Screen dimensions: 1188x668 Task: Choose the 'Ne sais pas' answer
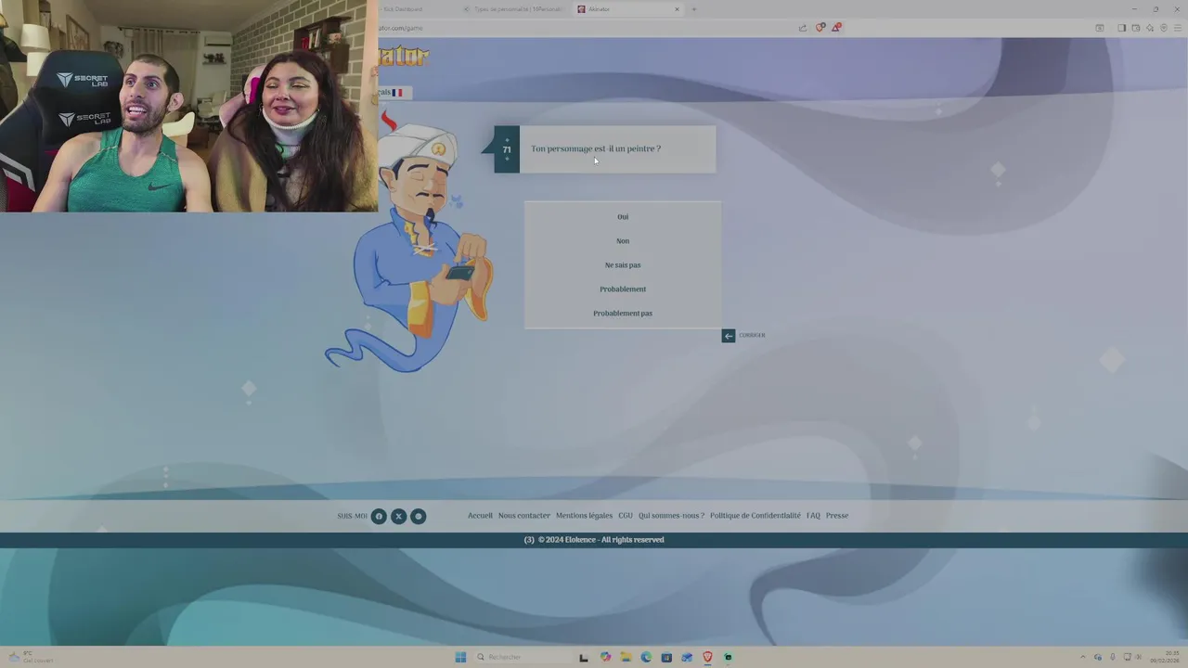click(x=623, y=265)
